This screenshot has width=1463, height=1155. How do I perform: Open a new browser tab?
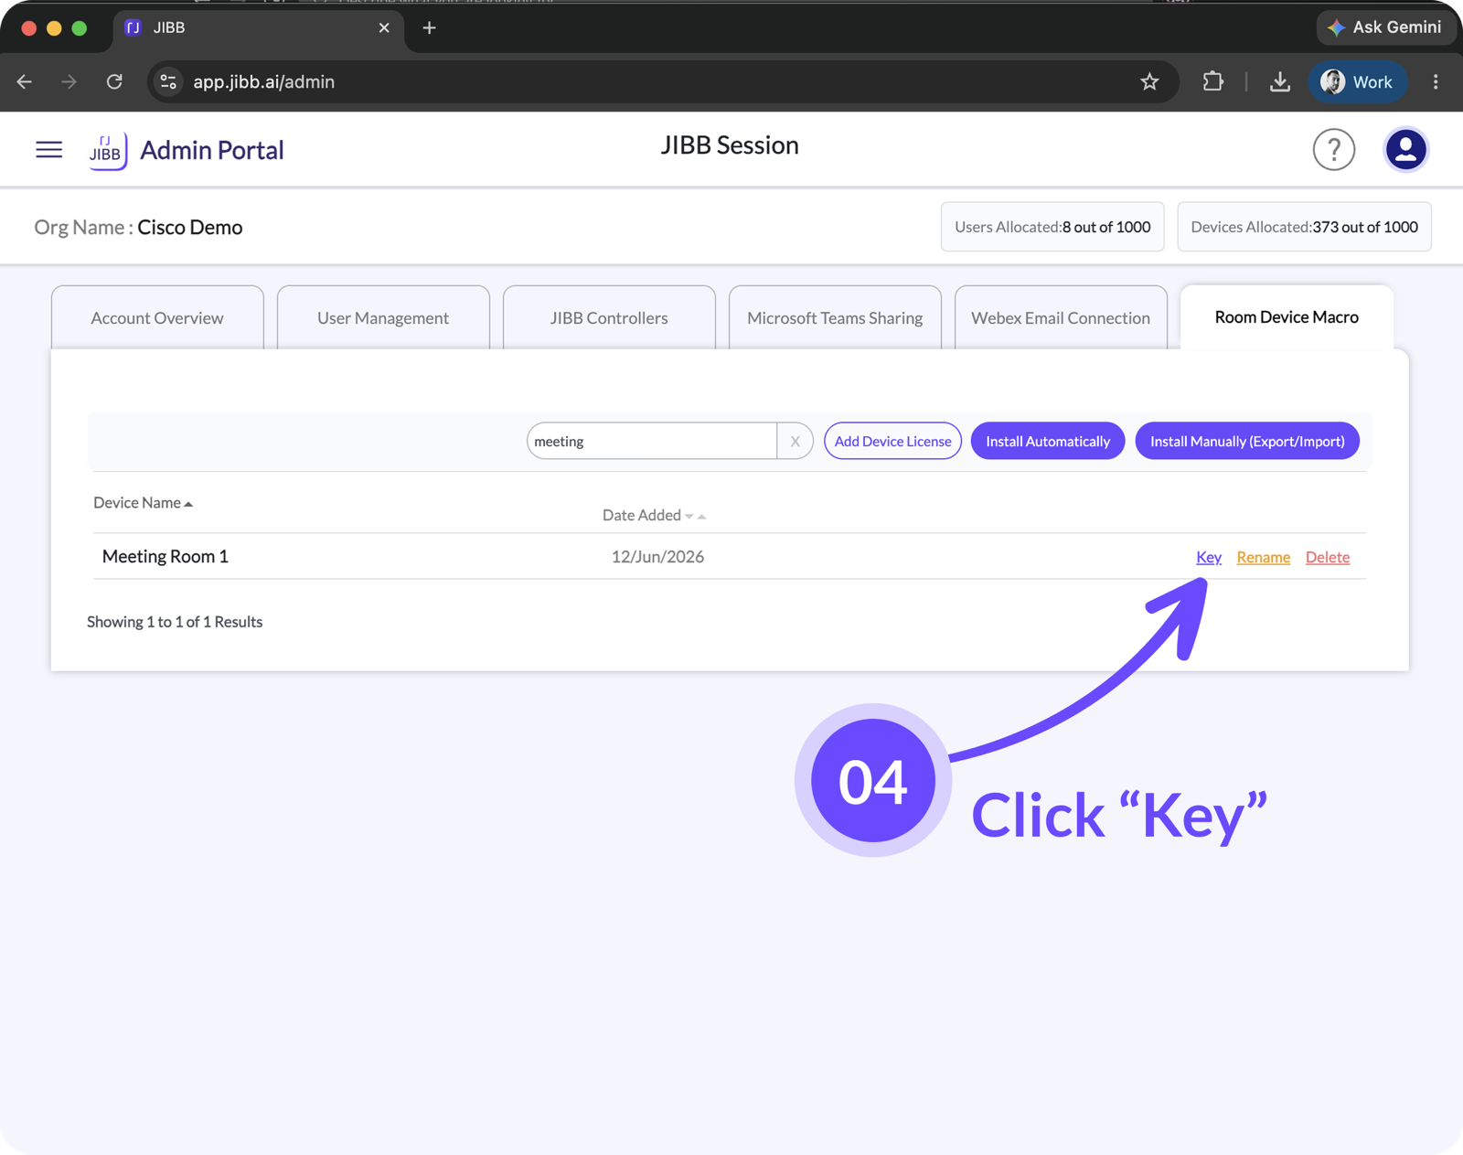[429, 27]
